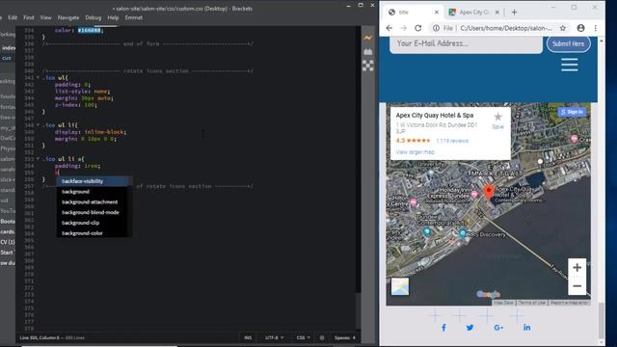Switch to the Apex City Chrome tab

(473, 13)
